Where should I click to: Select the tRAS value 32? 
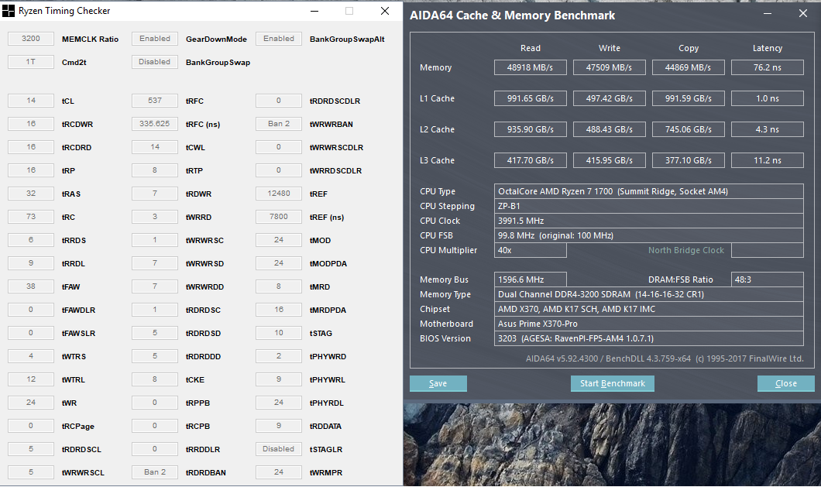31,194
